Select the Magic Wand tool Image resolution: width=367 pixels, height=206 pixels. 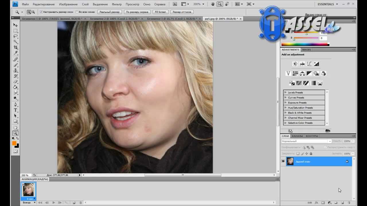click(x=15, y=42)
